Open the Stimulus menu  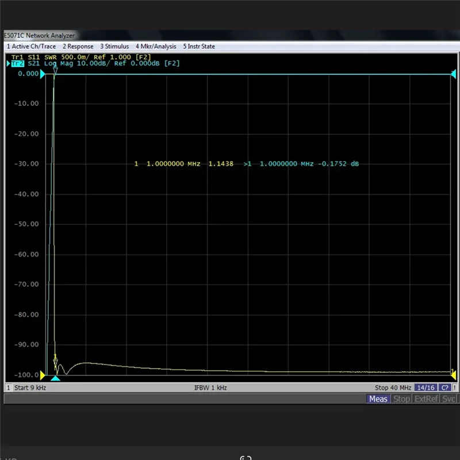(114, 46)
